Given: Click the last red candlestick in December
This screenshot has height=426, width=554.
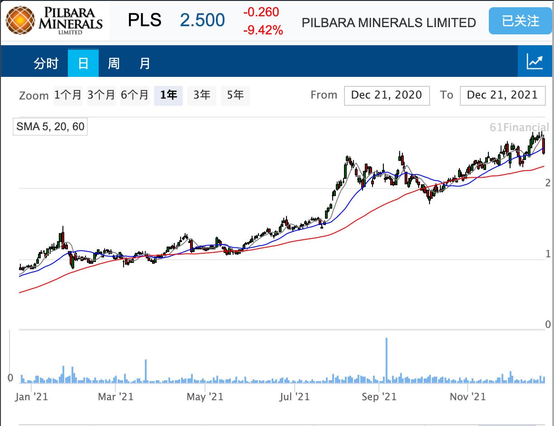Looking at the screenshot, I should pyautogui.click(x=544, y=146).
